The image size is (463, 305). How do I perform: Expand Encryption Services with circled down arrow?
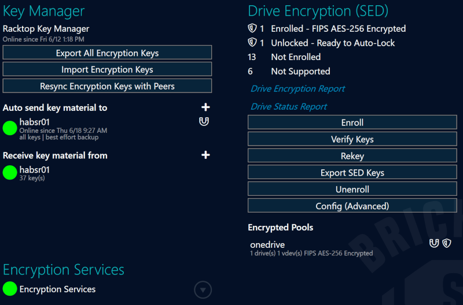click(x=203, y=289)
